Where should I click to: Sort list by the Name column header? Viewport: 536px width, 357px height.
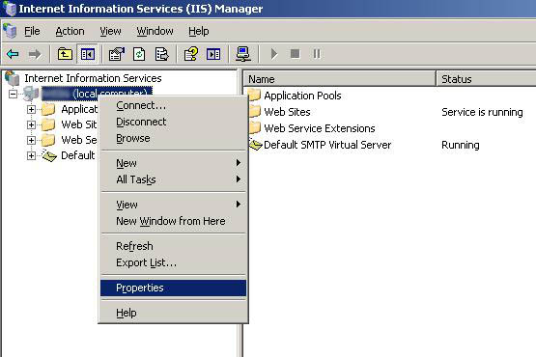(x=340, y=79)
